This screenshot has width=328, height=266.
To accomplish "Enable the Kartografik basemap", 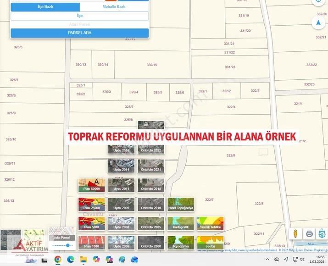I will (x=181, y=224).
